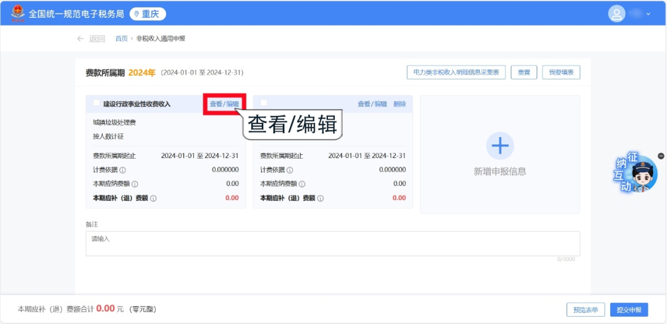Click the 备注 text input area

[332, 243]
